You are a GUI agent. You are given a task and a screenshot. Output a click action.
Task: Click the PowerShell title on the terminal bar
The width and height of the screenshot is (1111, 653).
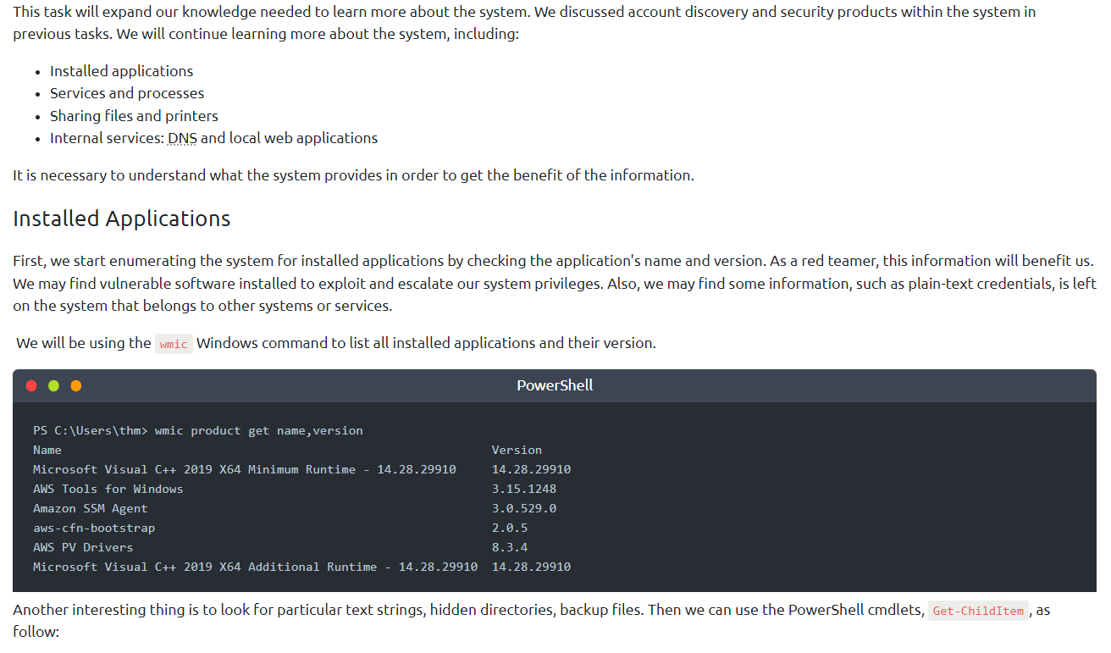(555, 385)
